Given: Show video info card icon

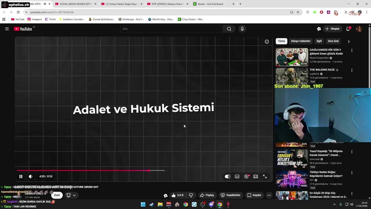Looking at the screenshot, I should (267, 42).
